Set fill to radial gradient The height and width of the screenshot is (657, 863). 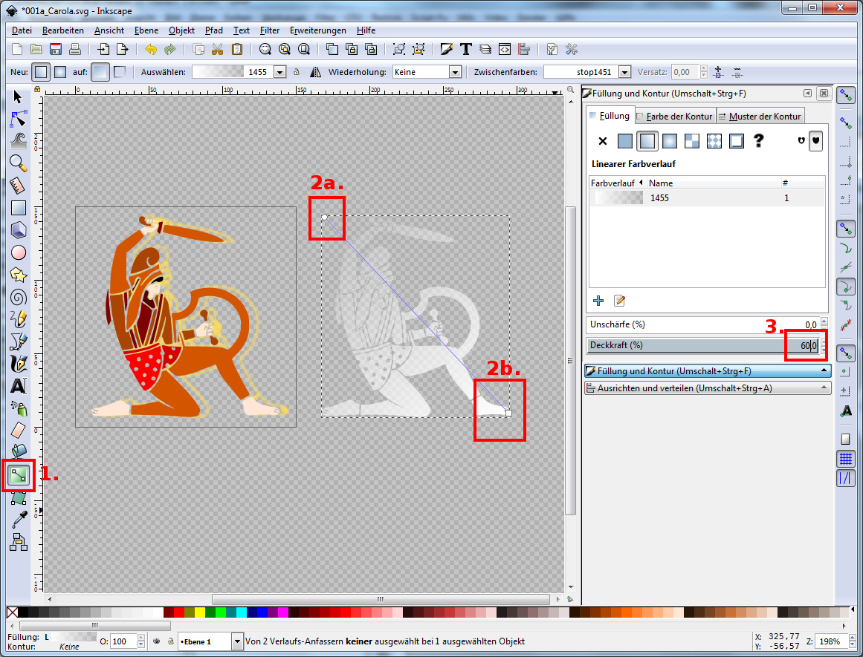(669, 141)
